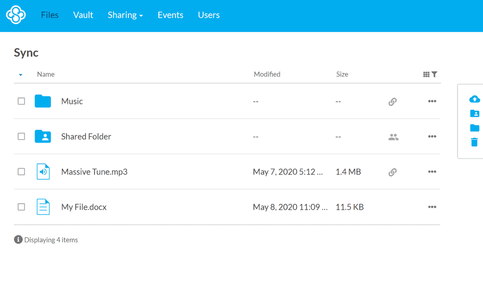Open the Events page
Viewport: 483px width, 290px height.
click(170, 15)
